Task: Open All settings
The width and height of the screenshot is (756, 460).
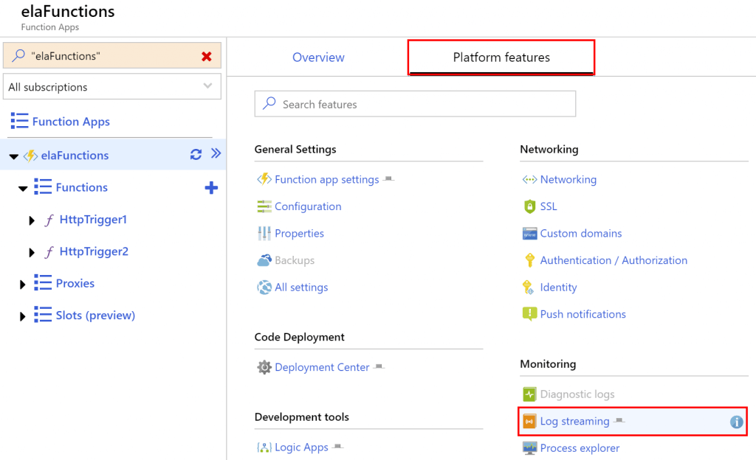Action: pos(301,287)
